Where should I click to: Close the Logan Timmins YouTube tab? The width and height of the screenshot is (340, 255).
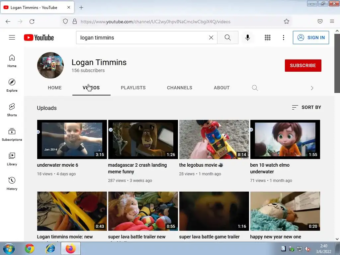point(68,7)
